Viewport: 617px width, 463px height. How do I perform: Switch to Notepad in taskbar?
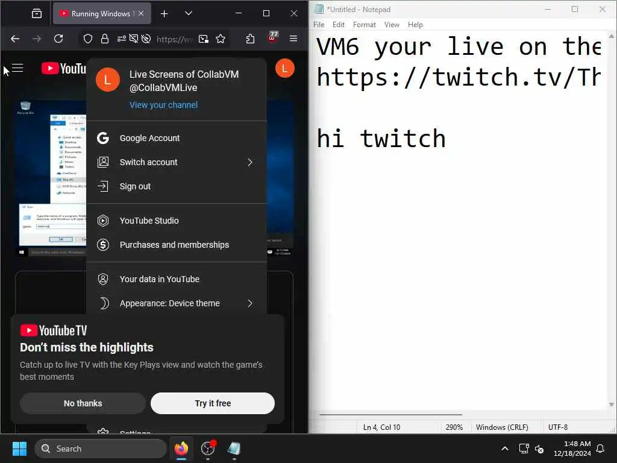(x=234, y=449)
